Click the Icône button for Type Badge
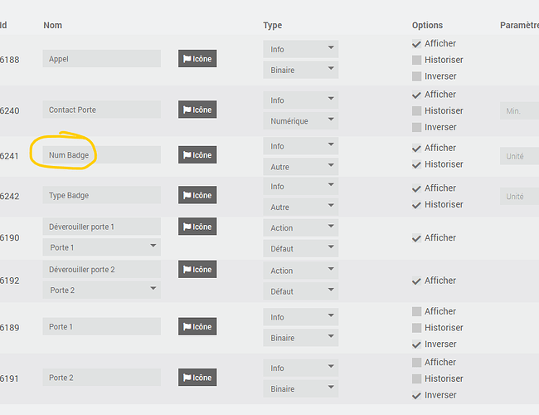The height and width of the screenshot is (415, 539). (197, 196)
